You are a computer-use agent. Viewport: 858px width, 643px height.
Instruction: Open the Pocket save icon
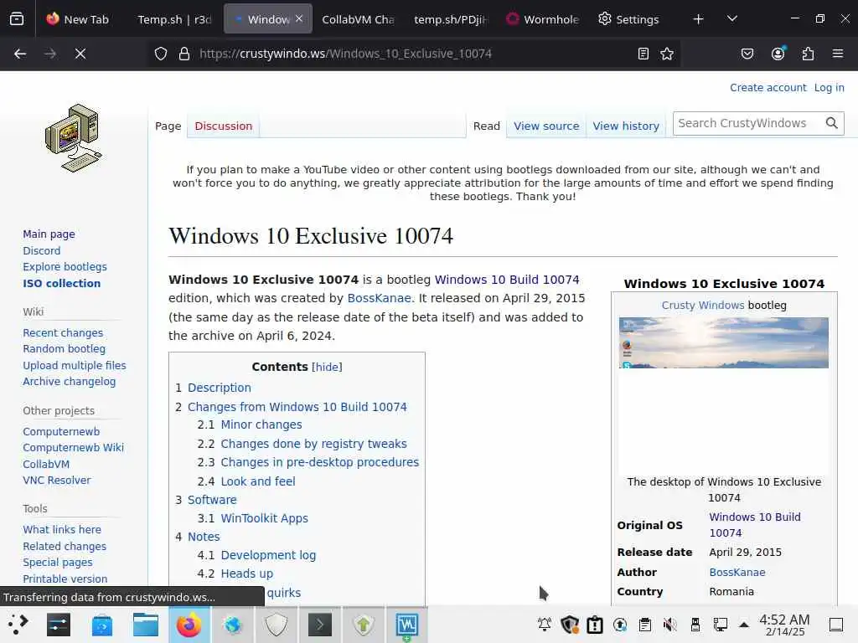747,54
